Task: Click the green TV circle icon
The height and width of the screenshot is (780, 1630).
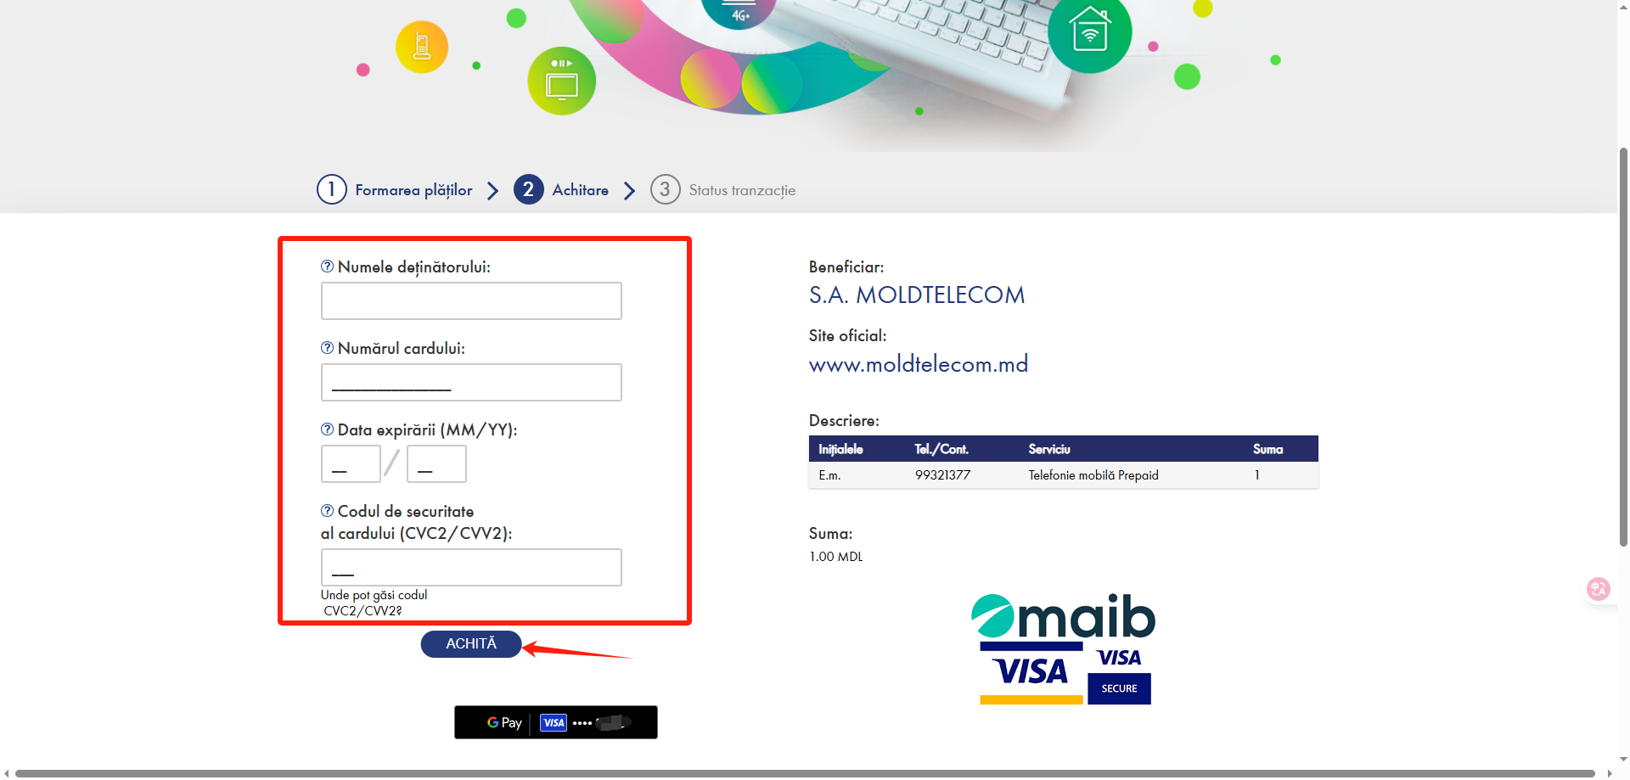Action: tap(561, 81)
